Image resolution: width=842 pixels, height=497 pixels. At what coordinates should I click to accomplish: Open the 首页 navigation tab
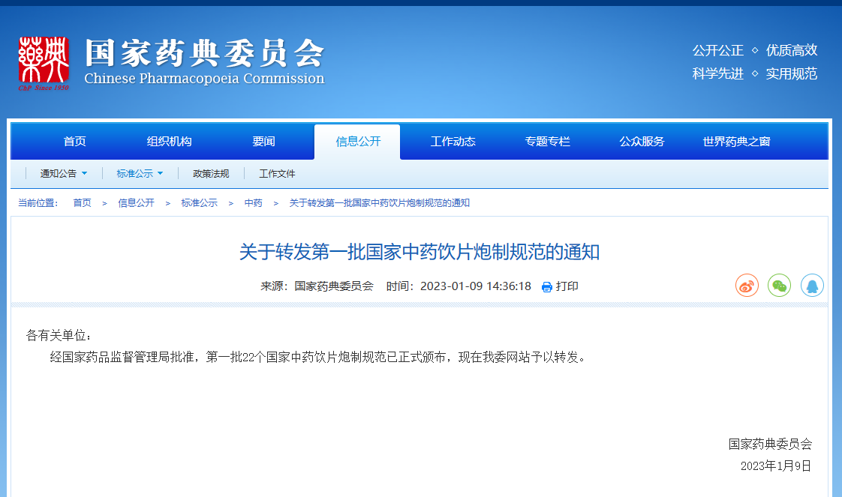pos(74,142)
